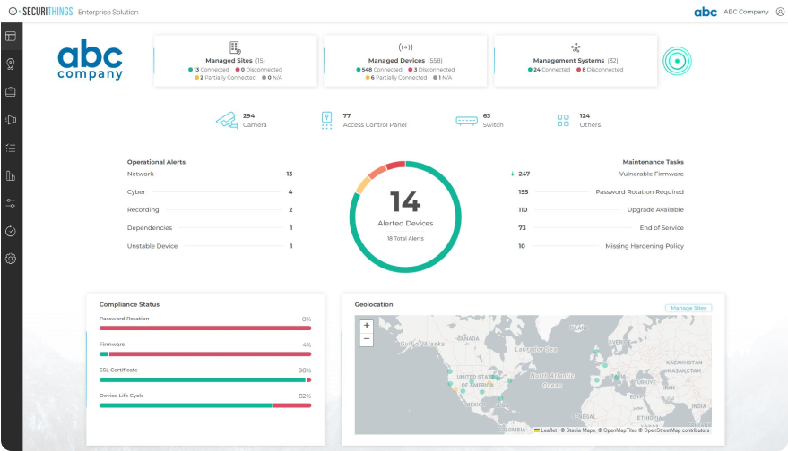Open the OpenStreetMap contributors link
The width and height of the screenshot is (788, 451).
tap(677, 430)
